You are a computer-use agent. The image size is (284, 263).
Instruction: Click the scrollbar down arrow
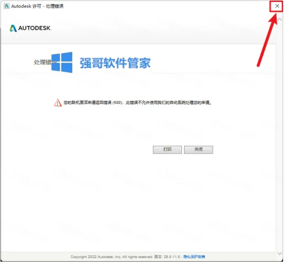pos(280,253)
